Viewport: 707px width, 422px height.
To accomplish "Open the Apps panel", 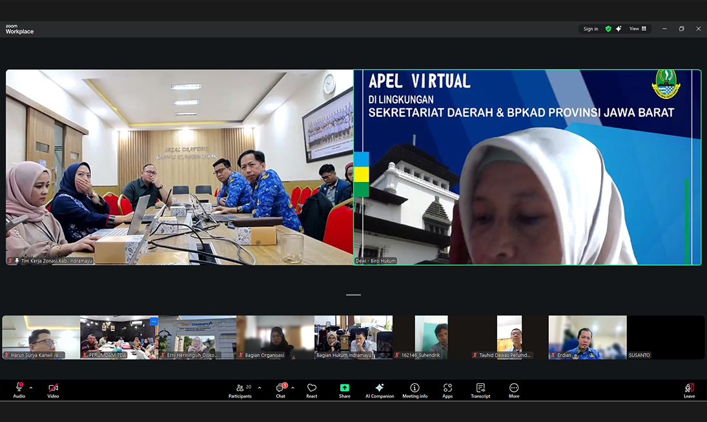I will click(447, 390).
